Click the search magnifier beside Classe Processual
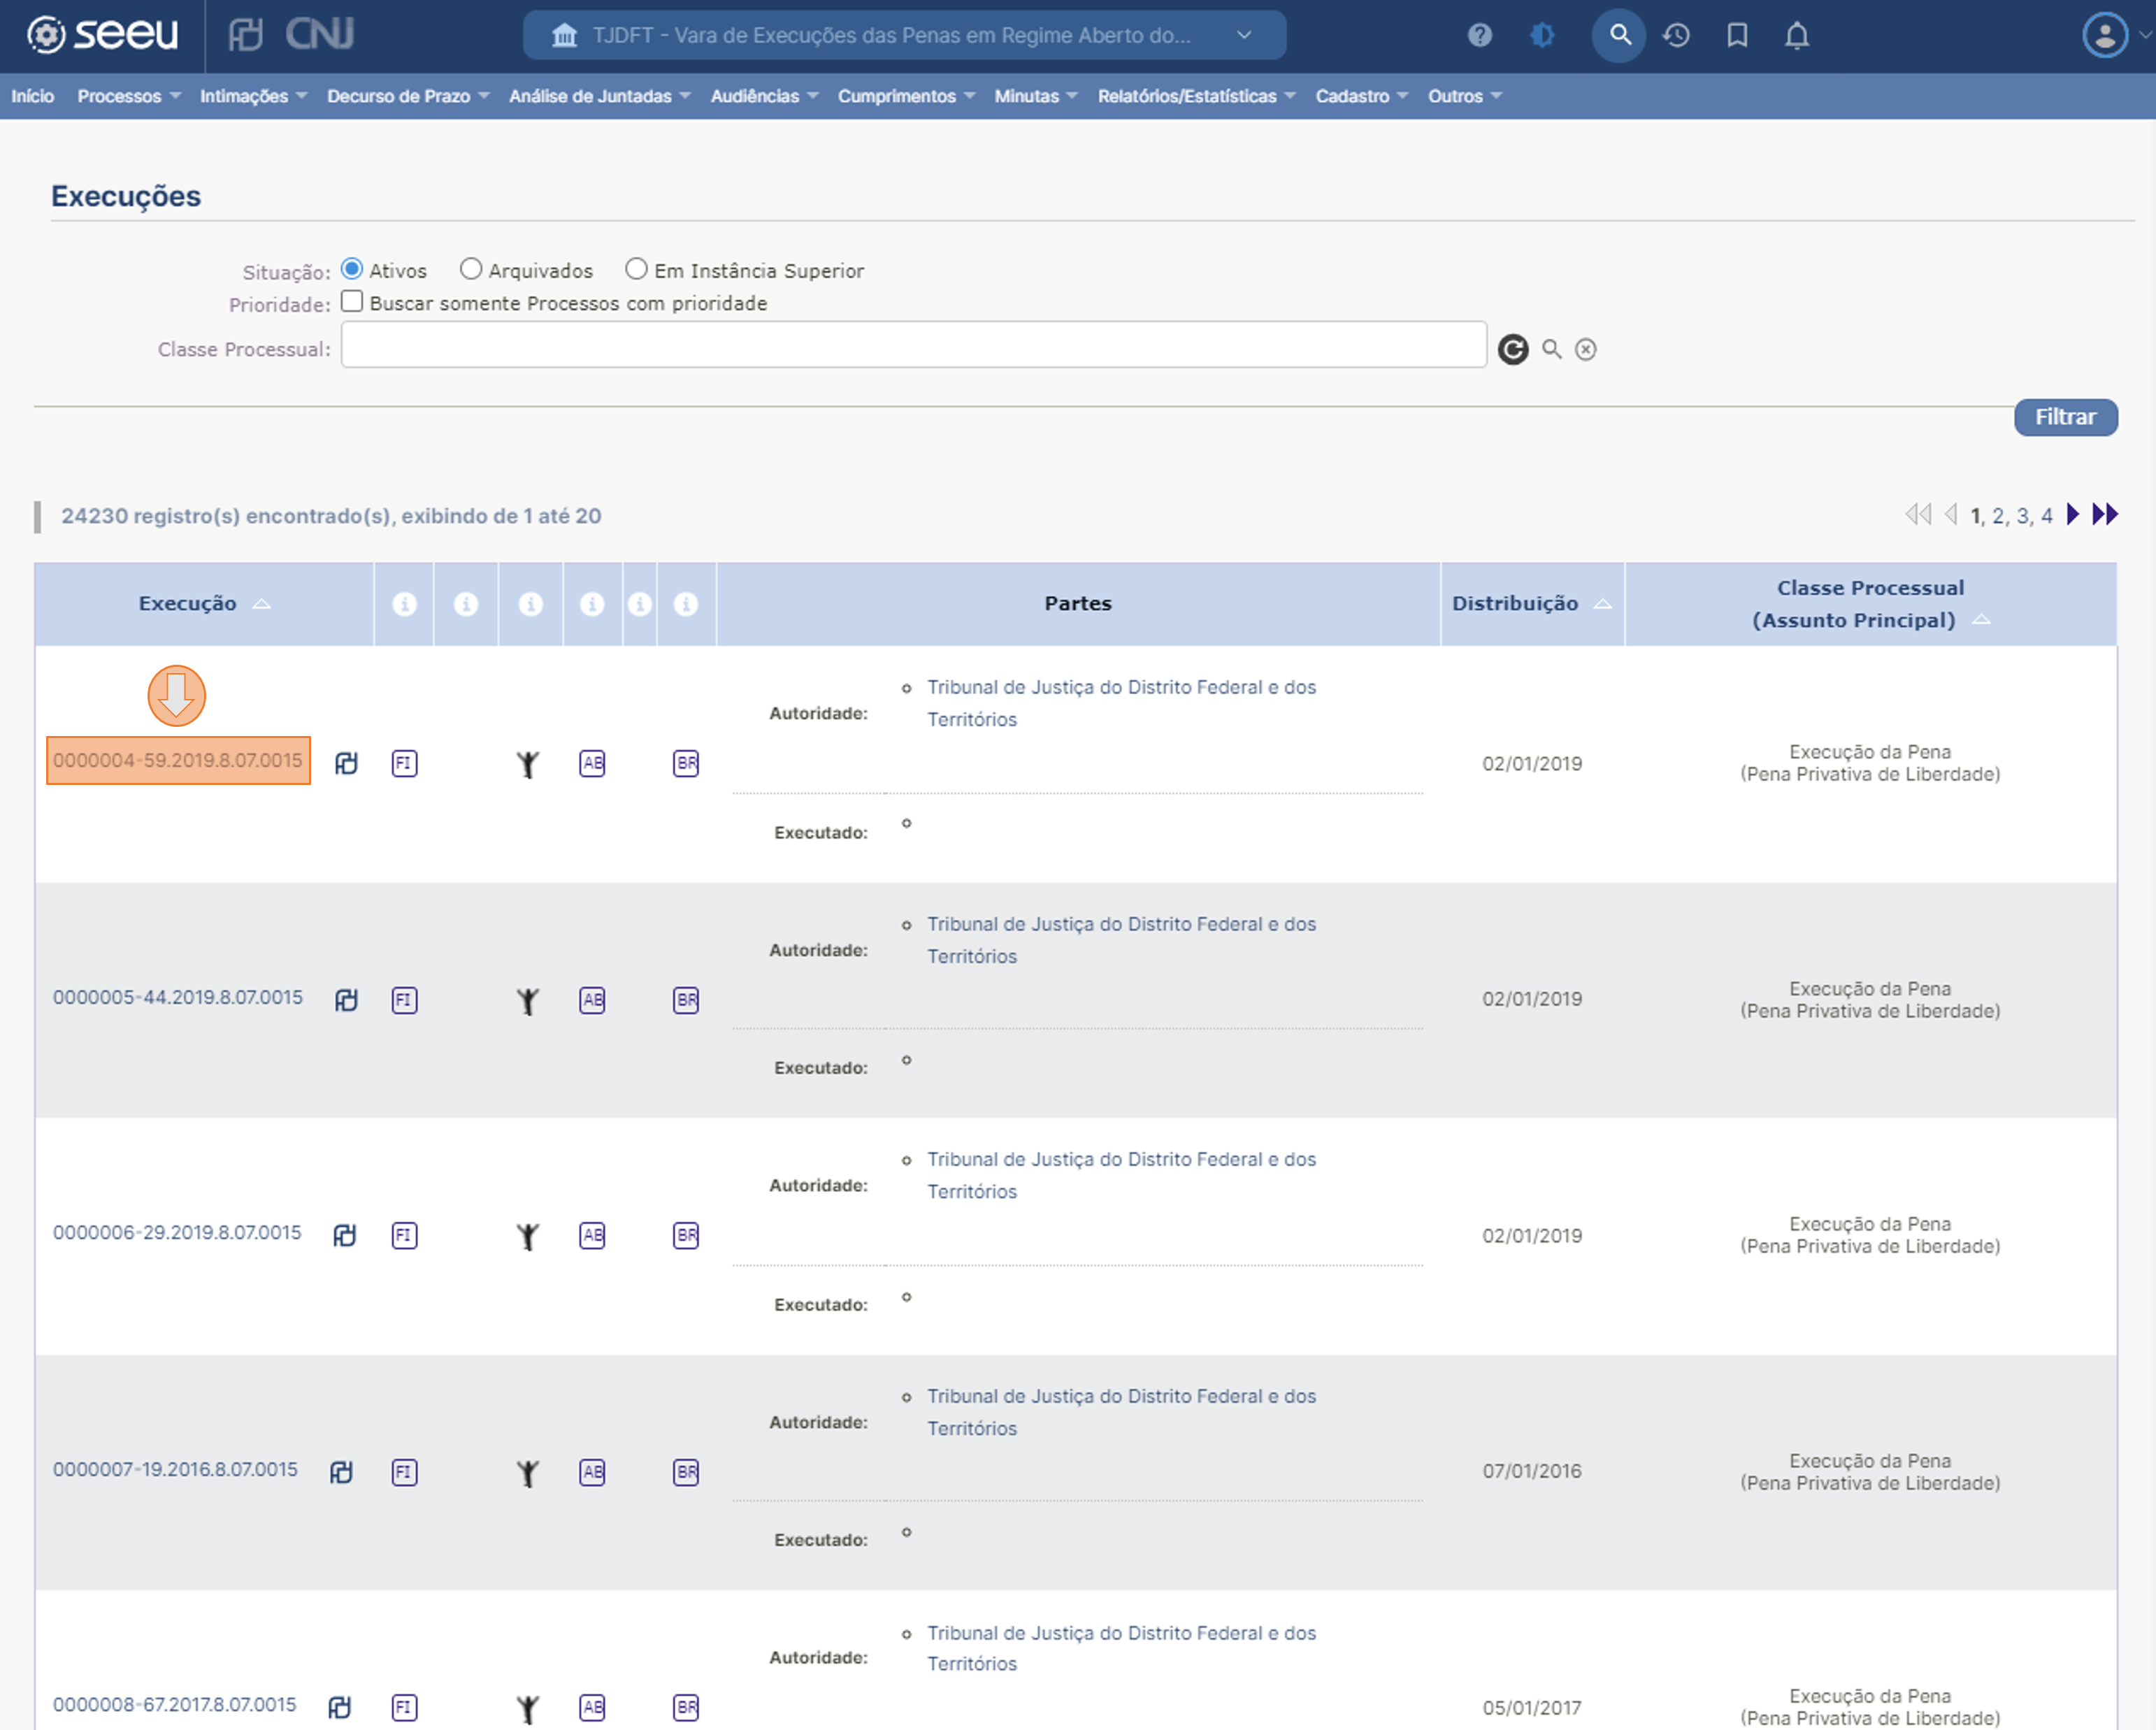The image size is (2156, 1730). click(1552, 349)
